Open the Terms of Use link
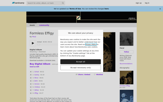163x102 pixels. pos(75,9)
